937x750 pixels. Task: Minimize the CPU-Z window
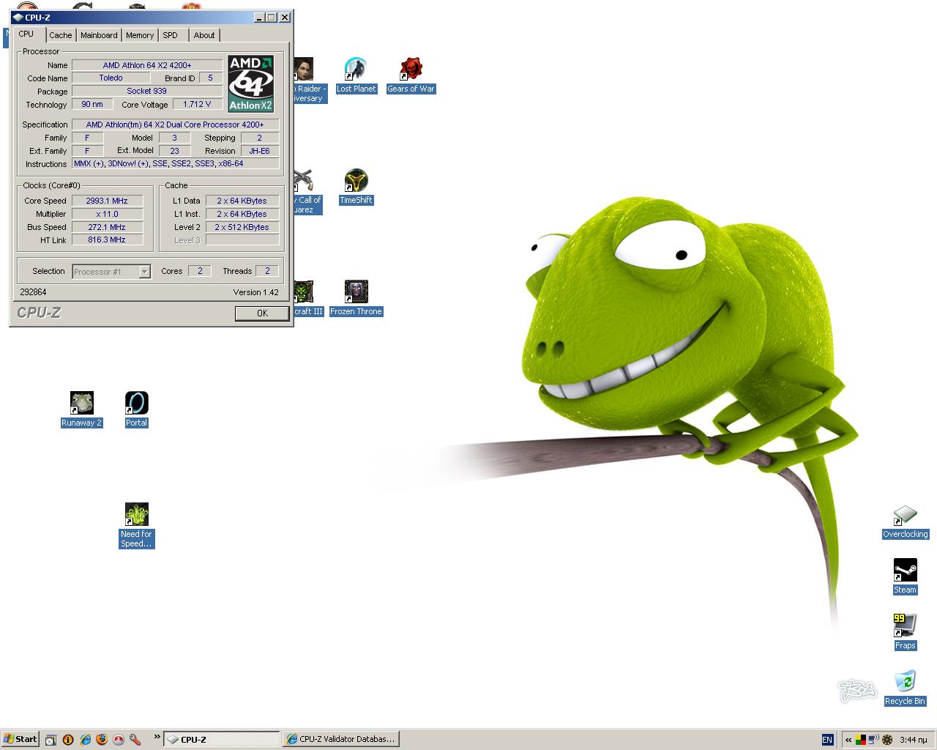[259, 18]
